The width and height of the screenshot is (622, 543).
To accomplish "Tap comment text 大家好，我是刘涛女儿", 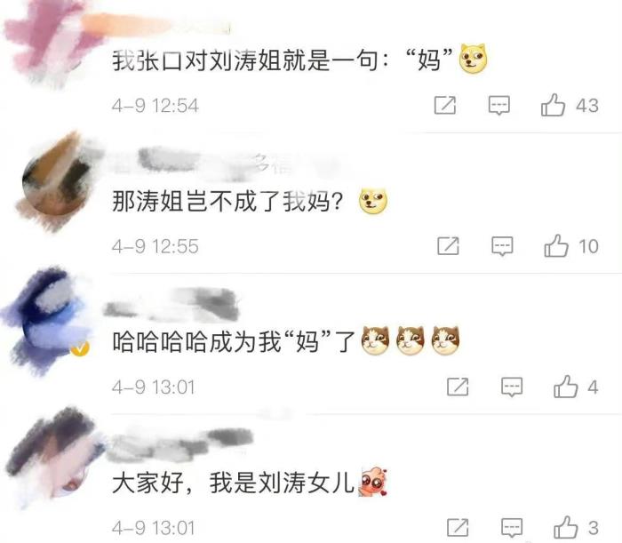I will point(233,483).
